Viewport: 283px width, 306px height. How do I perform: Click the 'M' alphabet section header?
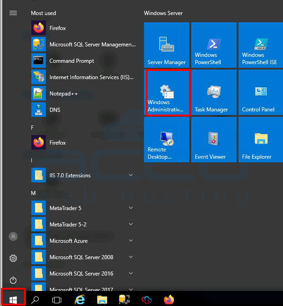click(x=33, y=193)
